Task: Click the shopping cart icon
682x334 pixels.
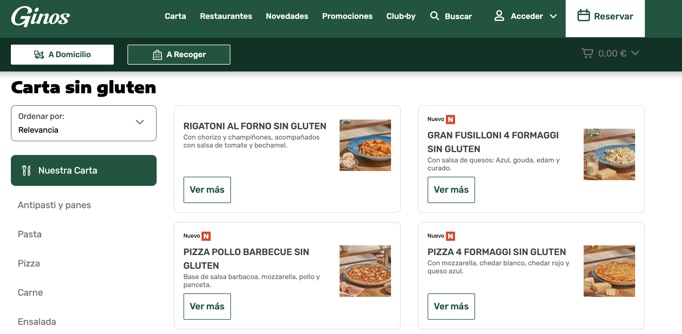Action: coord(587,53)
